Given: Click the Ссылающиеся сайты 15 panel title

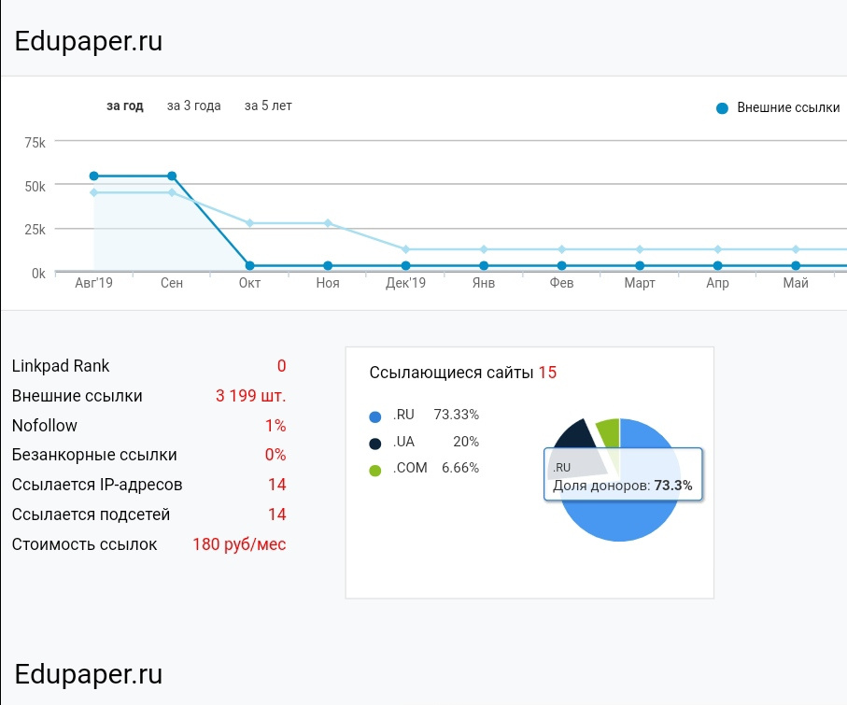Looking at the screenshot, I should [463, 373].
